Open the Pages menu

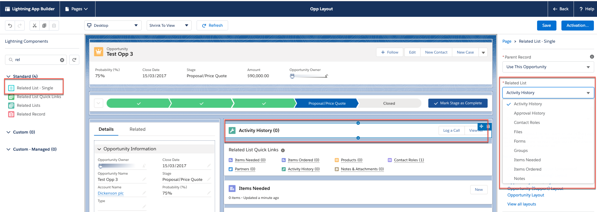coord(77,9)
